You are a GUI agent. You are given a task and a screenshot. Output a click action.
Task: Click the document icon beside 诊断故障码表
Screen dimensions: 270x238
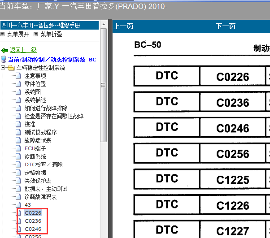pos(18,196)
